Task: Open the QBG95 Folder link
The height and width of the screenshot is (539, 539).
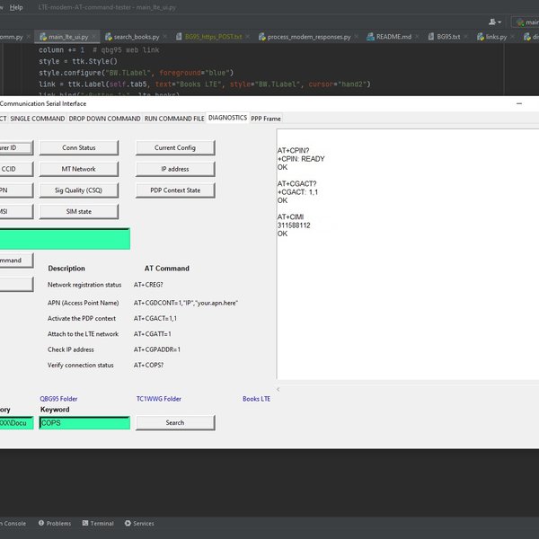Action: (58, 399)
